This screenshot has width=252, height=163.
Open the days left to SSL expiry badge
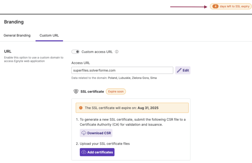(x=230, y=7)
